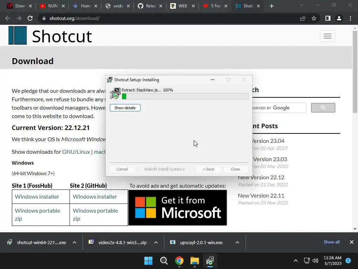Click the Google custom search field
358x269 pixels.
pyautogui.click(x=279, y=108)
